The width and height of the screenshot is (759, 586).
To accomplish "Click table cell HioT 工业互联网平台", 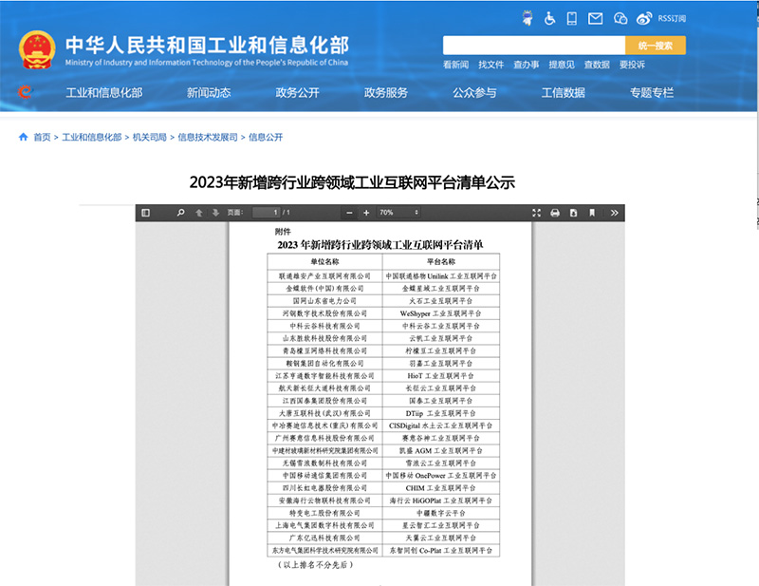I will click(441, 376).
